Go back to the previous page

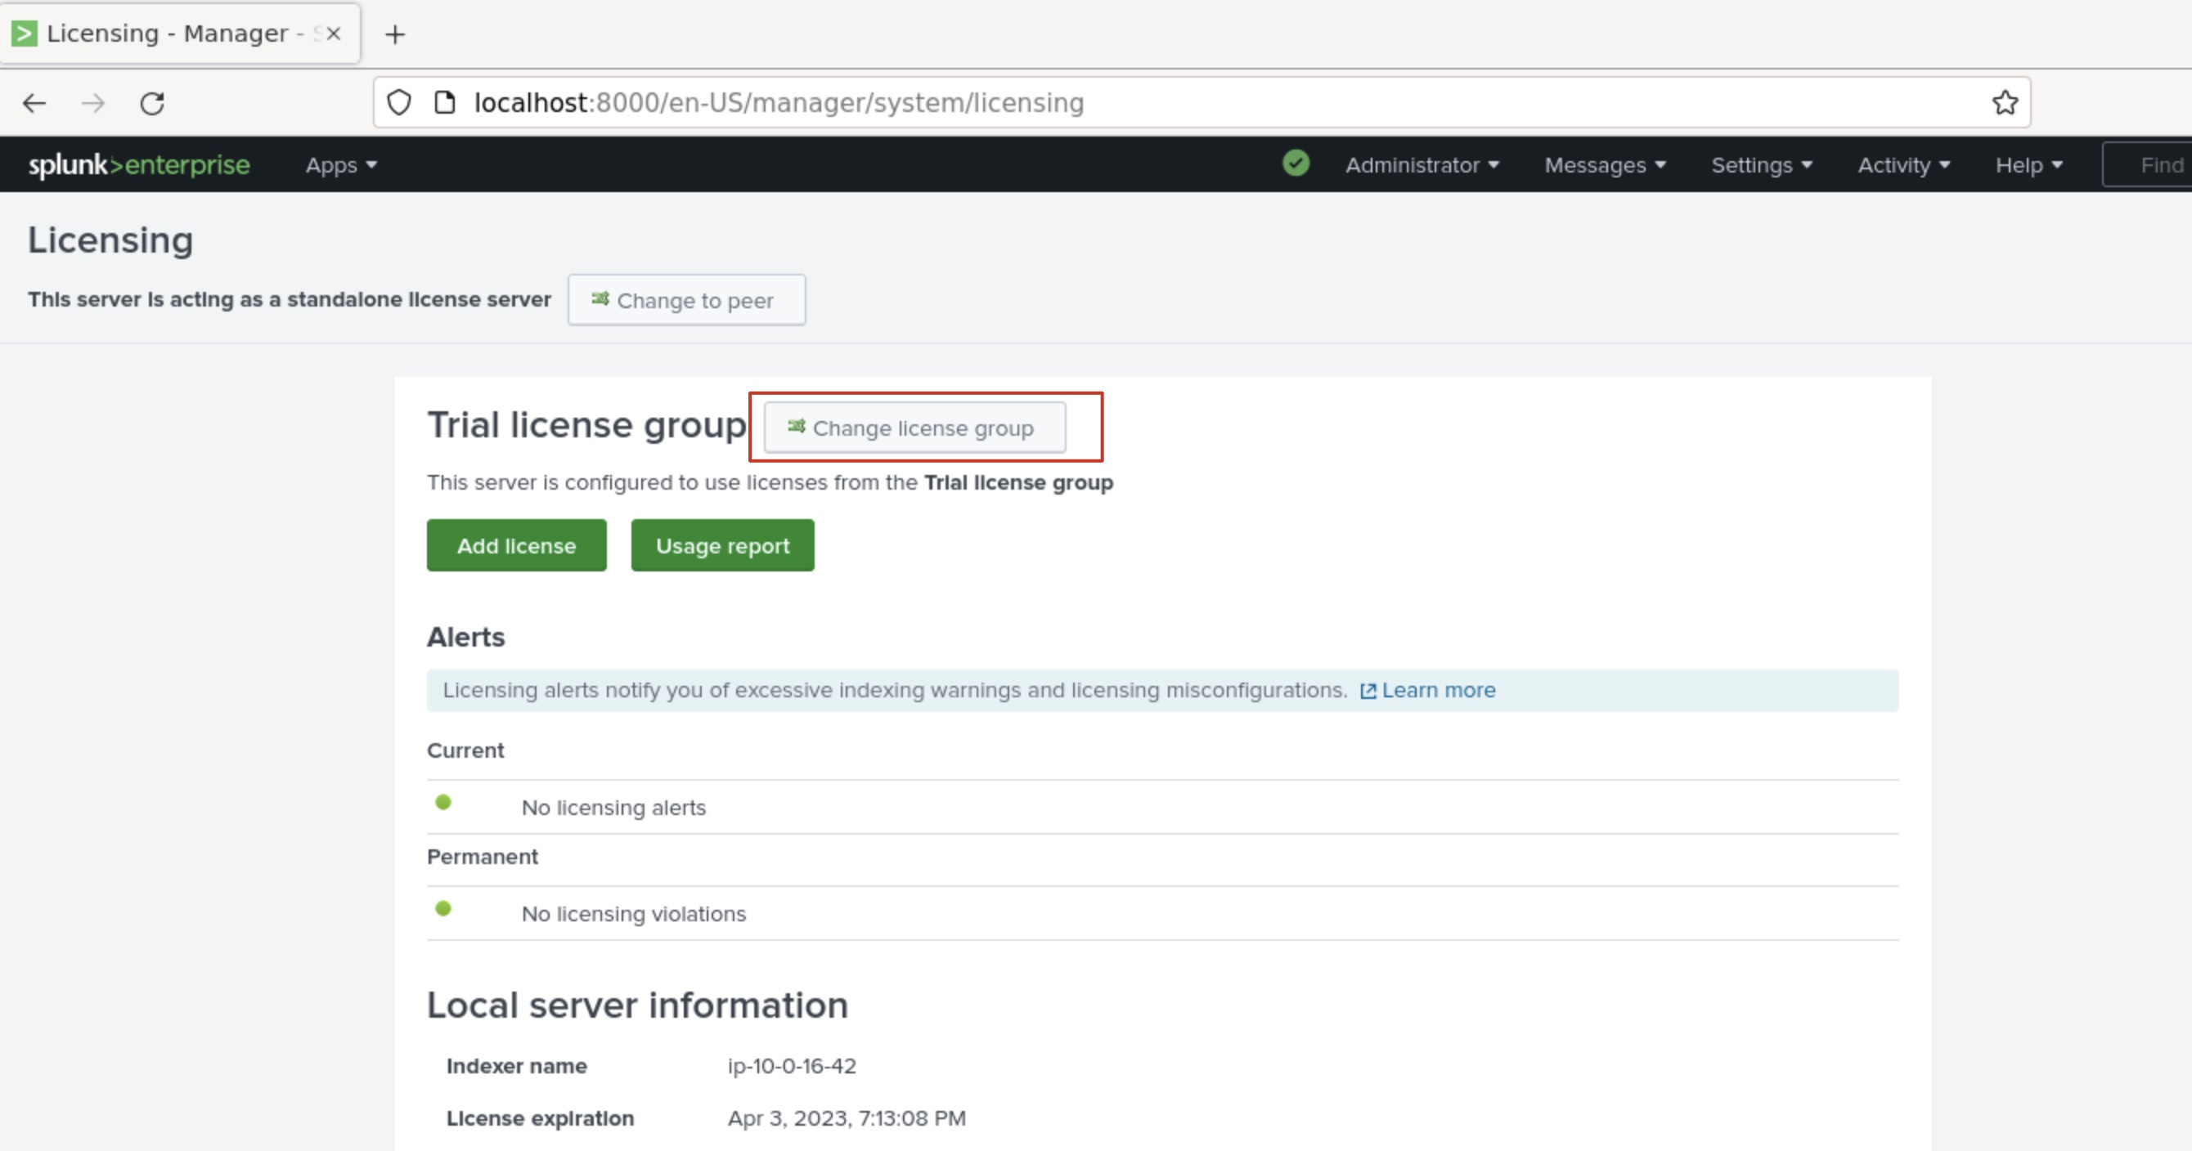tap(34, 103)
